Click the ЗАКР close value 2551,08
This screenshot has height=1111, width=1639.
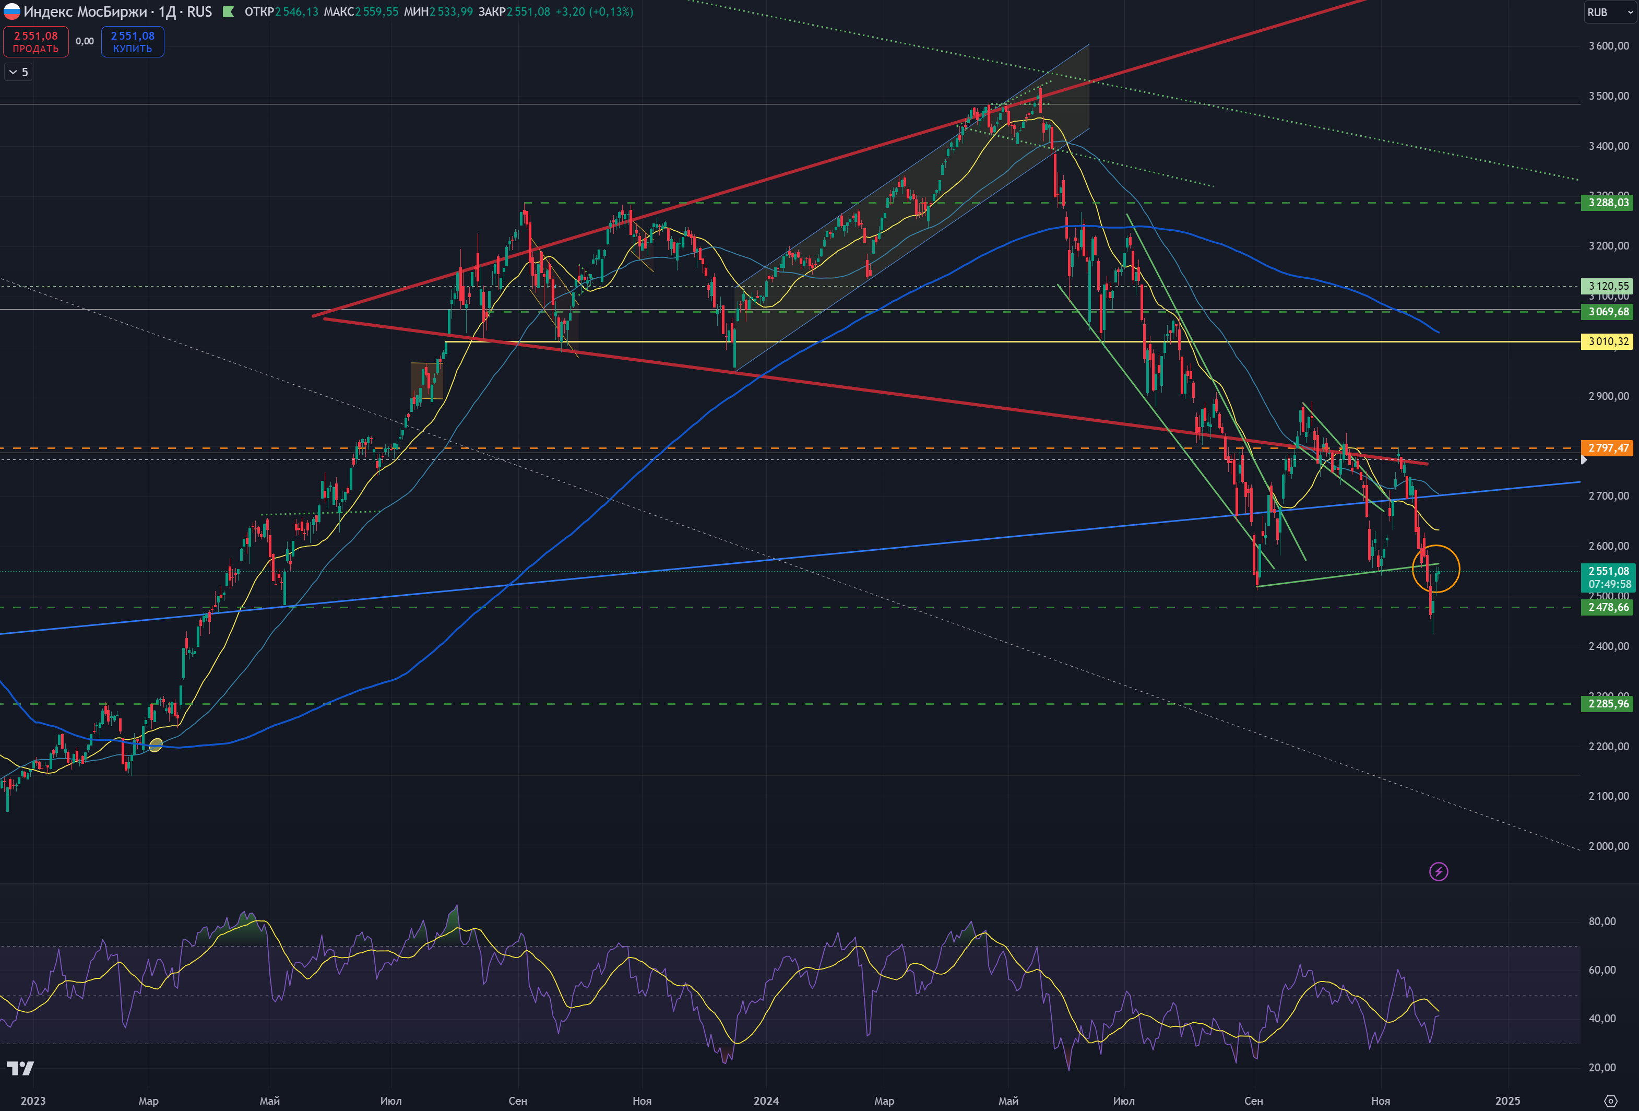tap(528, 12)
